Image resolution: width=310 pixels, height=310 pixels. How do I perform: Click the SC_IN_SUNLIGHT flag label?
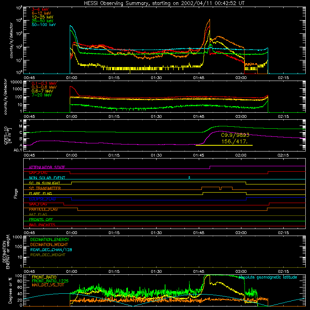coord(45,183)
